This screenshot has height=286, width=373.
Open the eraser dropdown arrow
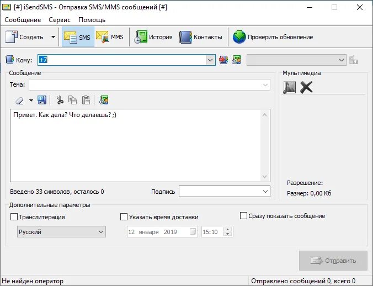pyautogui.click(x=31, y=100)
